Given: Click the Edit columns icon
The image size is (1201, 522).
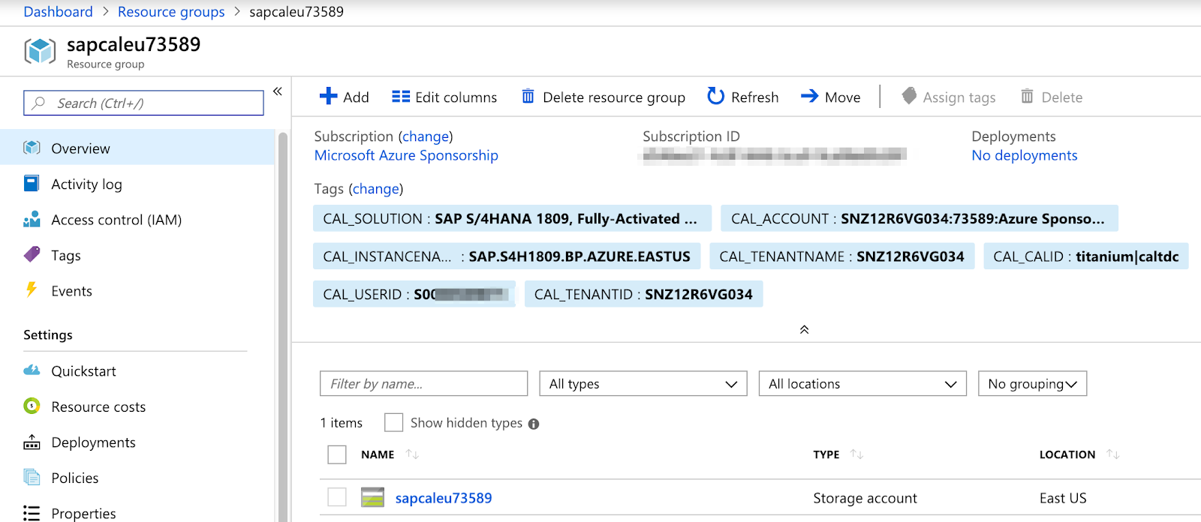Looking at the screenshot, I should [401, 97].
